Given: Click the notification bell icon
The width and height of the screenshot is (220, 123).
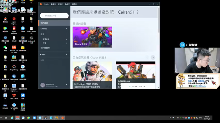Looking at the screenshot, I should (x=41, y=55).
